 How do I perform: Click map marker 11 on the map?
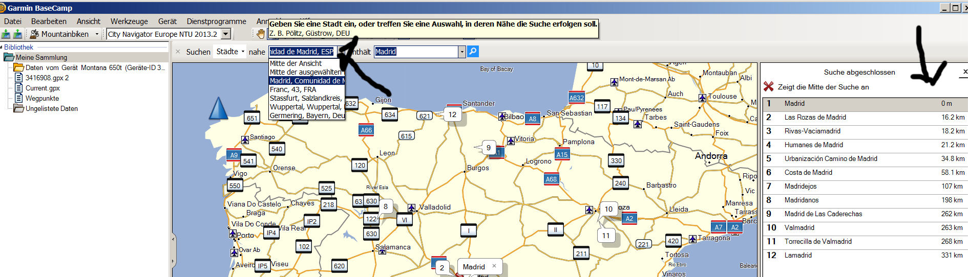[606, 236]
